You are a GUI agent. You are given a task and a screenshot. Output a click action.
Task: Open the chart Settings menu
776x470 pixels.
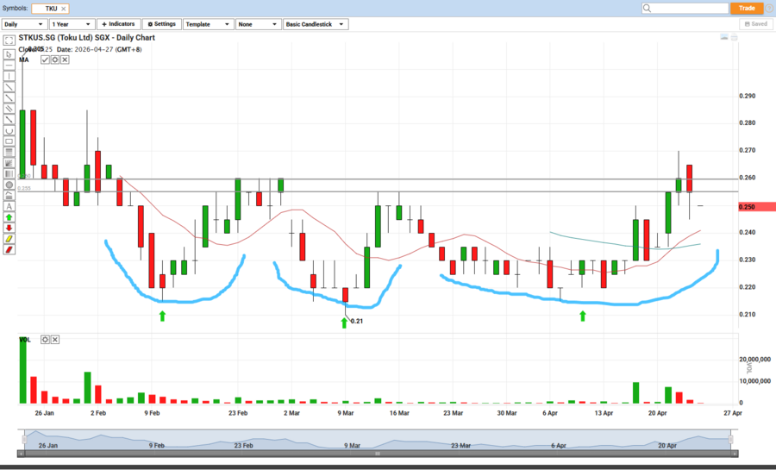click(x=161, y=24)
